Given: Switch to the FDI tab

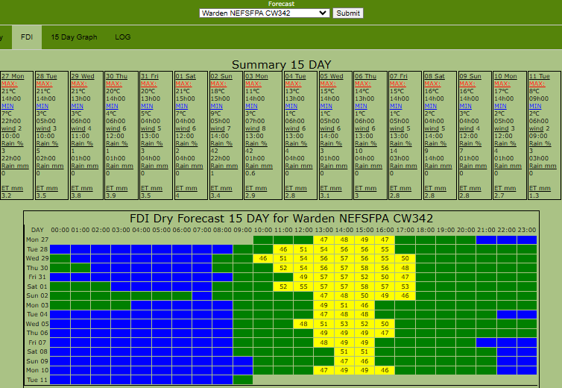Looking at the screenshot, I should [27, 37].
